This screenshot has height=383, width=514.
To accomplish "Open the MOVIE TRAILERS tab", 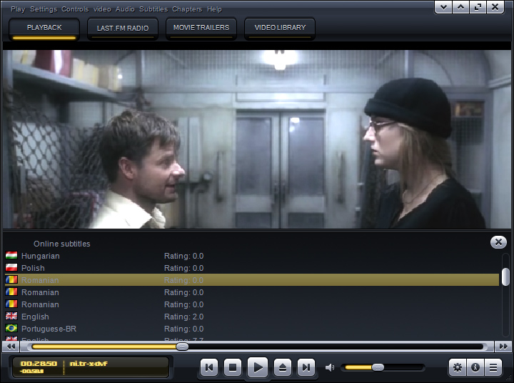I will click(201, 29).
